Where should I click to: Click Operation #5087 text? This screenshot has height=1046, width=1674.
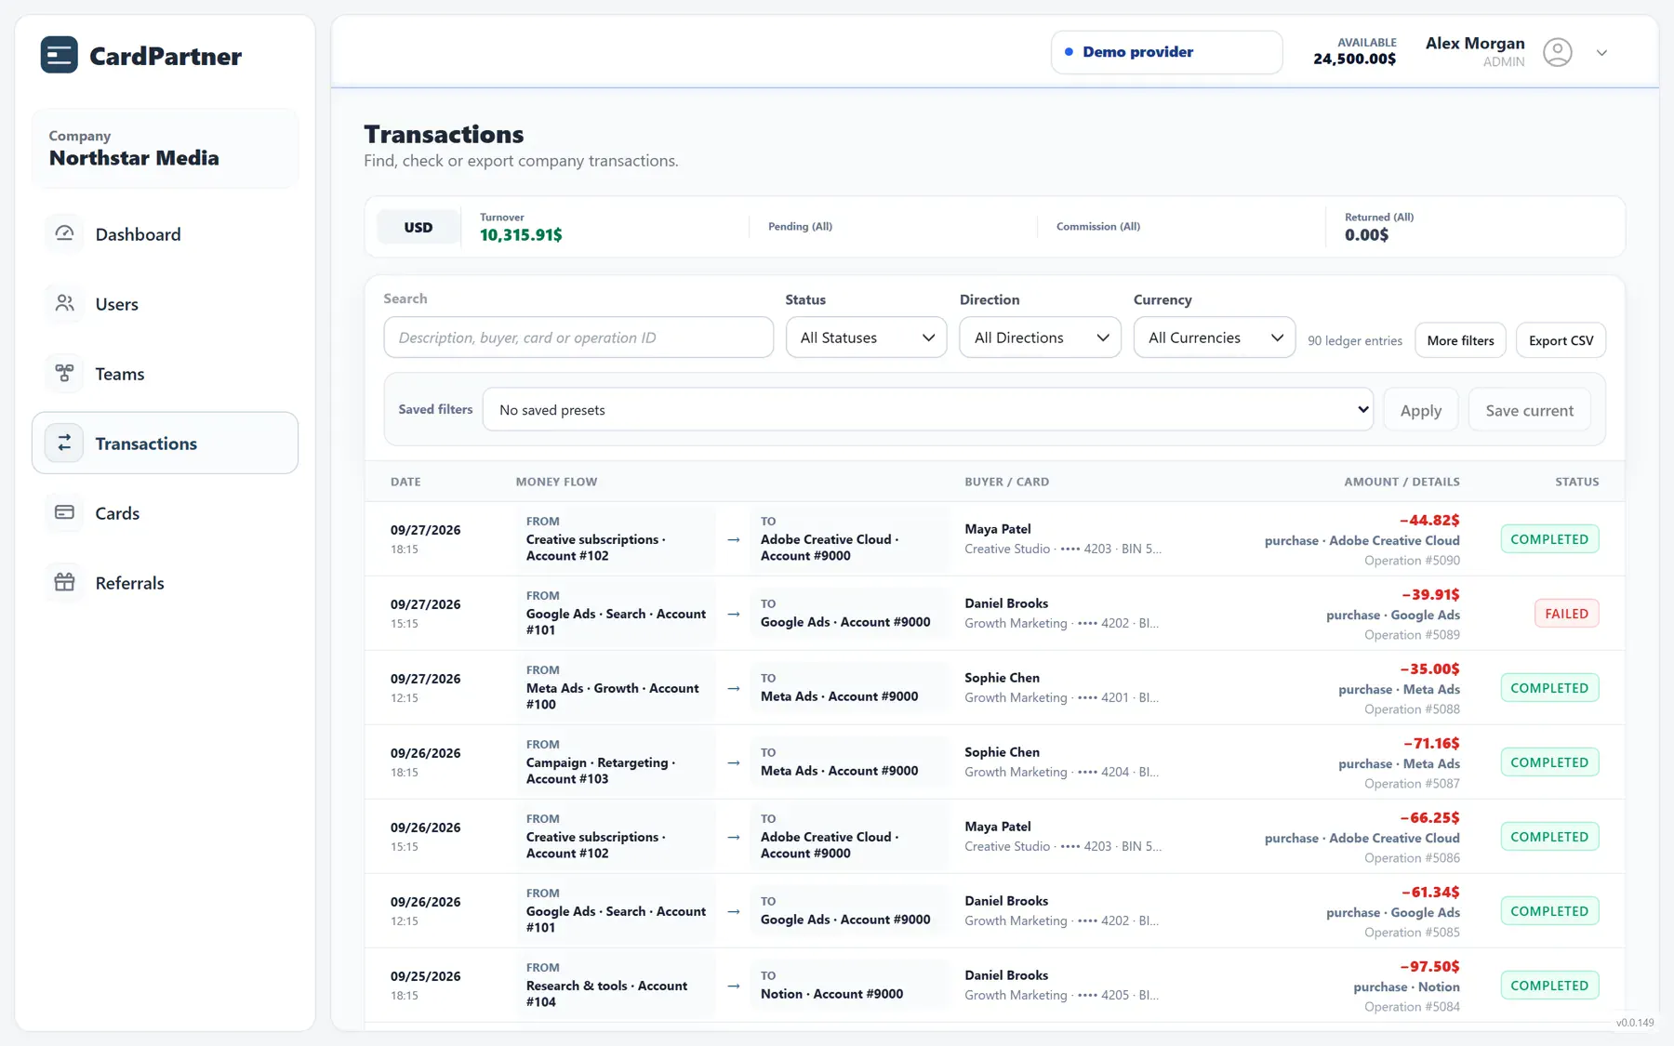coord(1412,784)
